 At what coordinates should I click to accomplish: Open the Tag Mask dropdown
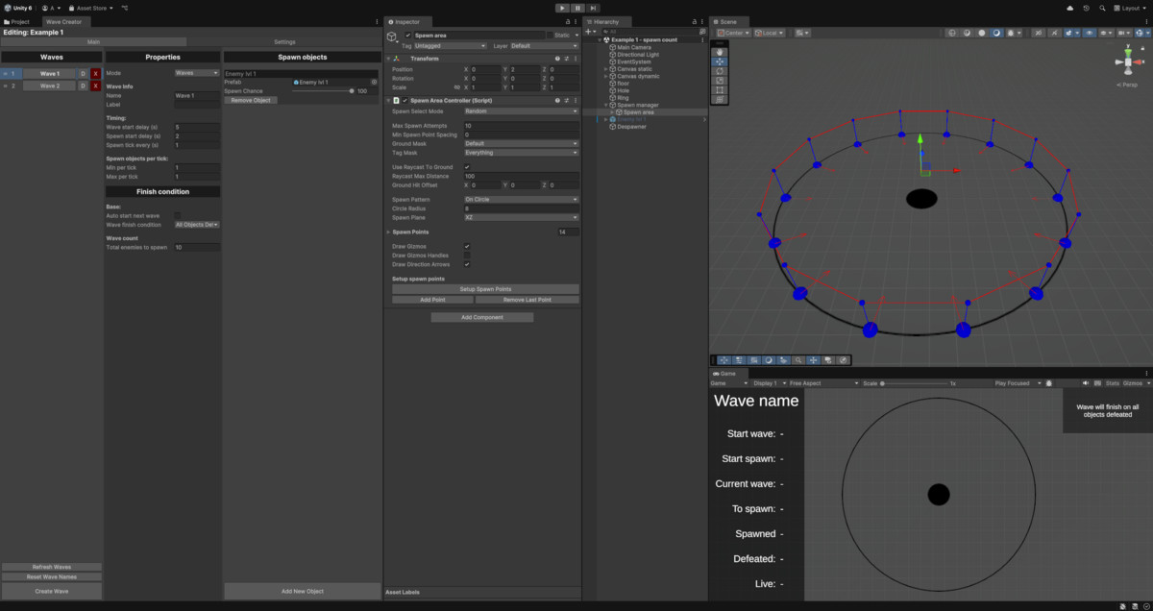click(x=521, y=152)
